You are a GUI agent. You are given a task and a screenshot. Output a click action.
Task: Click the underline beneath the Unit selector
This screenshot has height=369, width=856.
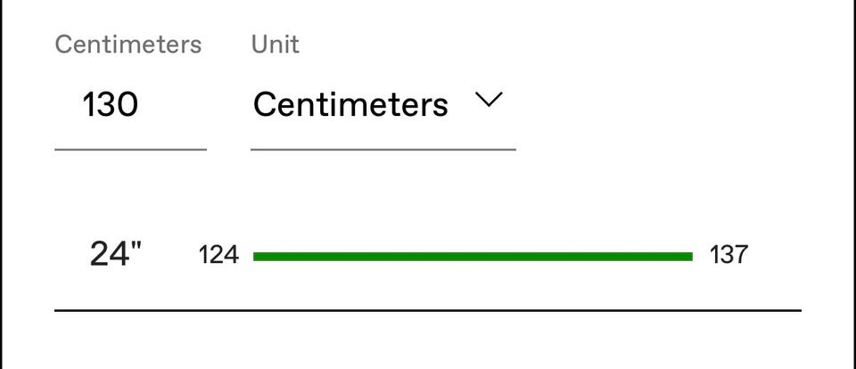pos(383,149)
